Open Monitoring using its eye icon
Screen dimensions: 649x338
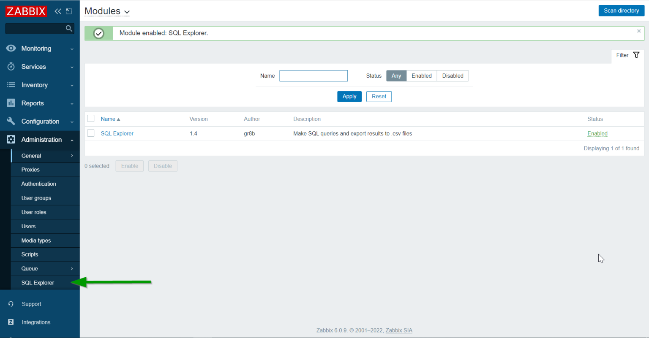pos(11,48)
